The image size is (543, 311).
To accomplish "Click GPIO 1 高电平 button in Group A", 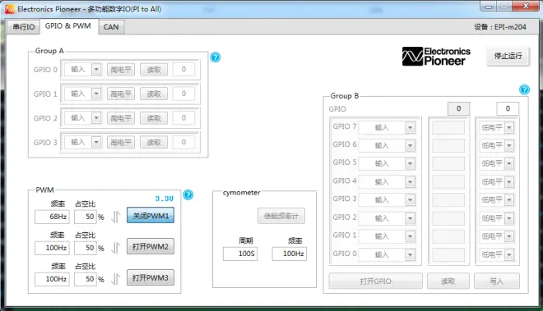I will 121,94.
